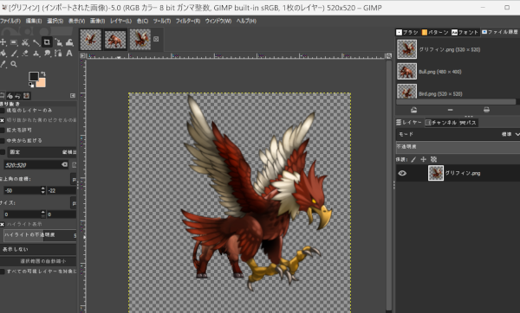
Task: Open the ruler origin menu button
Action: pyautogui.click(x=83, y=56)
